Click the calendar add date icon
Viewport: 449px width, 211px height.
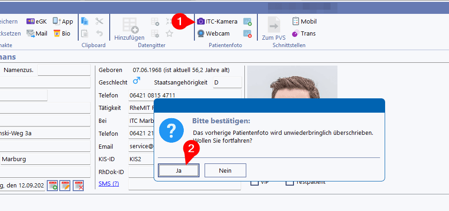(x=53, y=186)
